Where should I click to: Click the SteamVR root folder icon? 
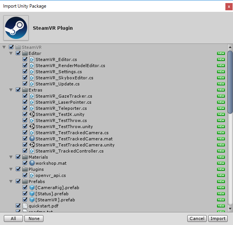(x=18, y=47)
